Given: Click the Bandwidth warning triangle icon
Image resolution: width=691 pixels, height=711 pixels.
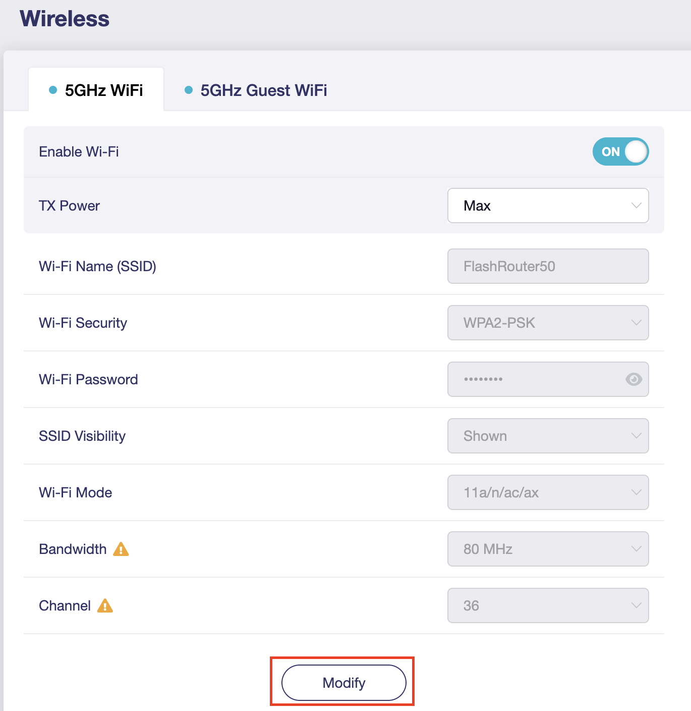Looking at the screenshot, I should pos(121,549).
